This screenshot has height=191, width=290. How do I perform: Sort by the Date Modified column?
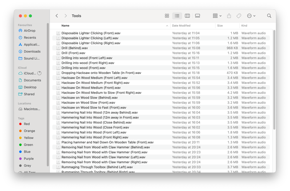point(181,25)
